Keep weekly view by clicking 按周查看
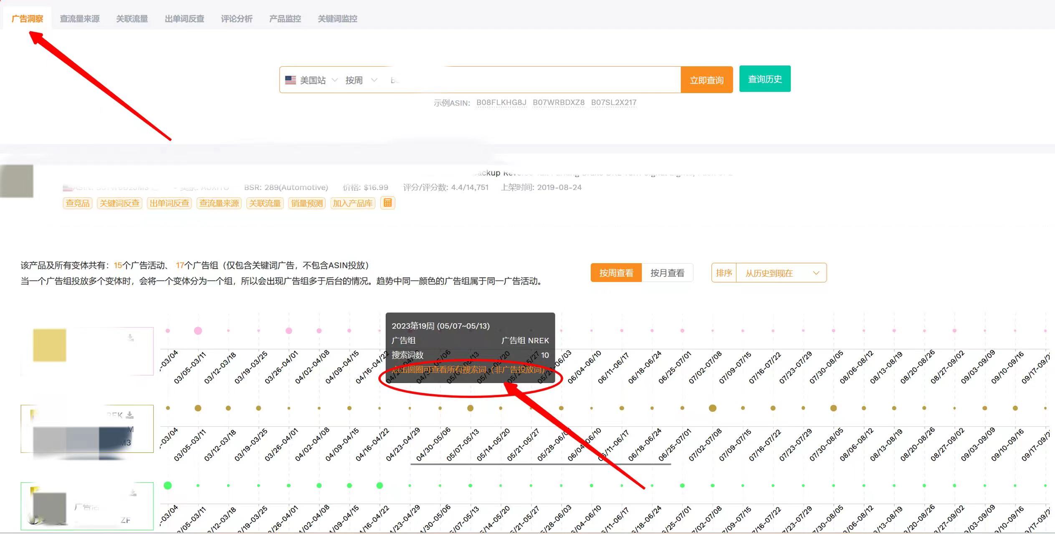The height and width of the screenshot is (534, 1055). coord(615,273)
